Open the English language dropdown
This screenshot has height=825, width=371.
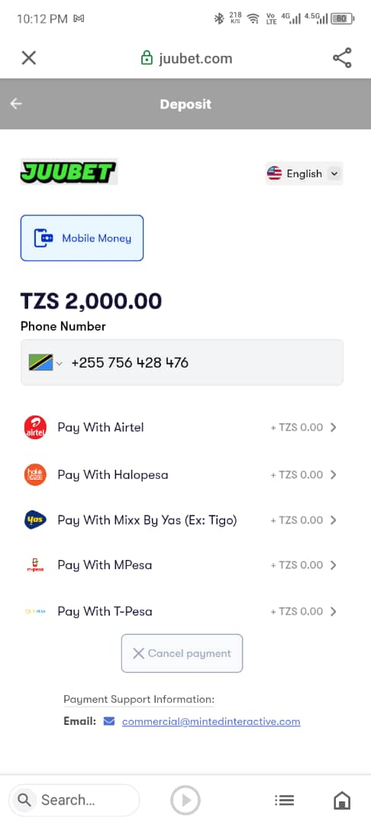click(304, 173)
